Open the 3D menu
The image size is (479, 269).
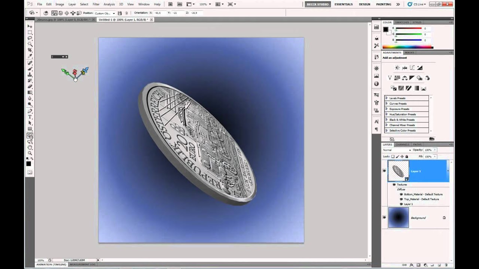tap(121, 4)
